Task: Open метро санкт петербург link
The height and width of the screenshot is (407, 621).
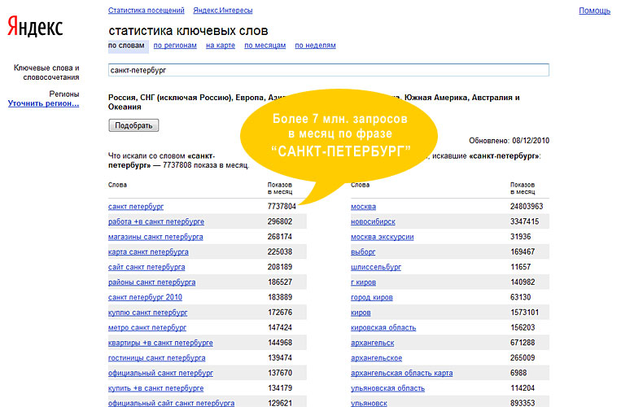Action: tap(147, 328)
